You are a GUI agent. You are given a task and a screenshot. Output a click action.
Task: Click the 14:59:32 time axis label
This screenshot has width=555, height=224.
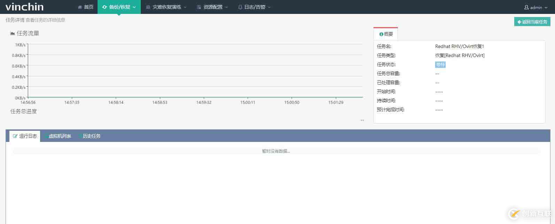[x=204, y=102]
